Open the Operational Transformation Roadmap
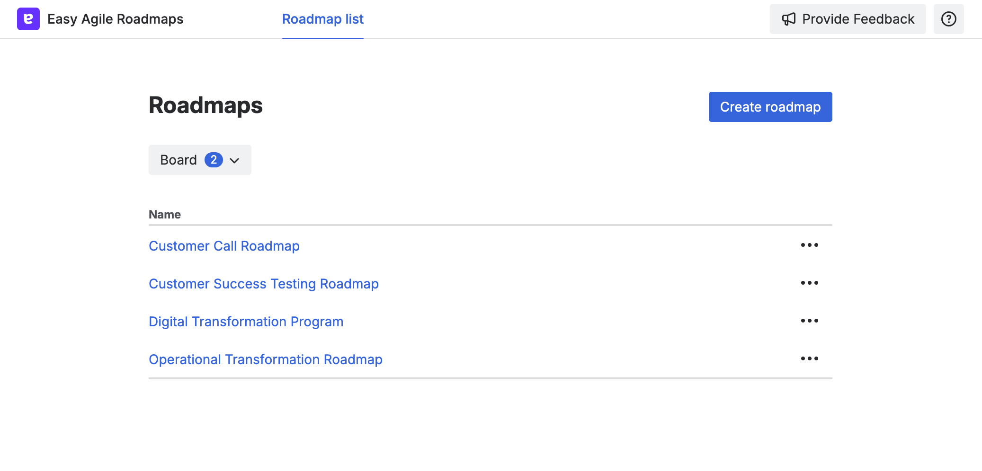Image resolution: width=982 pixels, height=471 pixels. tap(266, 359)
